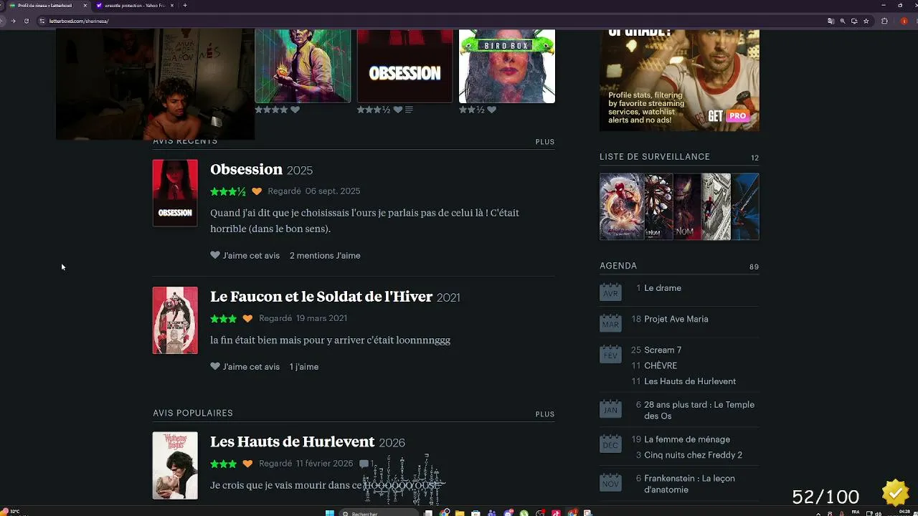Screen dimensions: 918x516
Task: Open the Windows Start menu
Action: tap(330, 513)
